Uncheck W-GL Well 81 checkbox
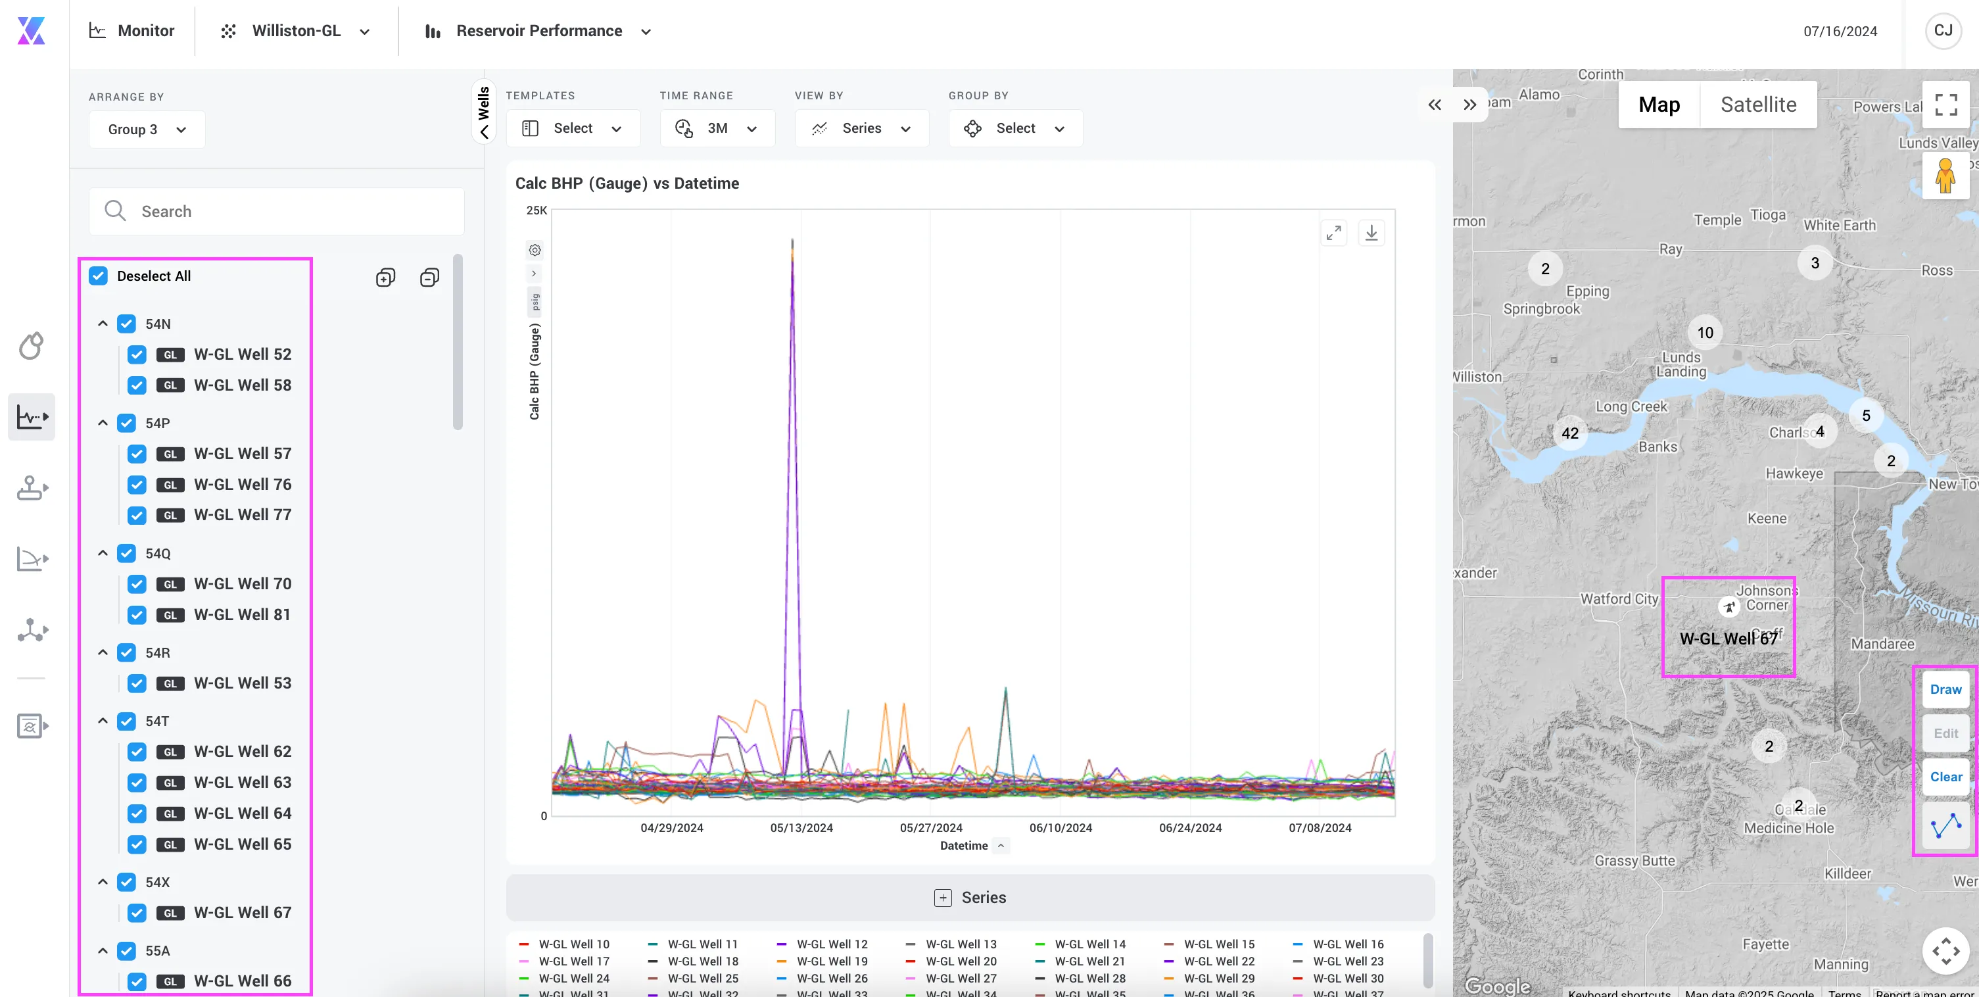This screenshot has height=997, width=1979. [x=137, y=615]
